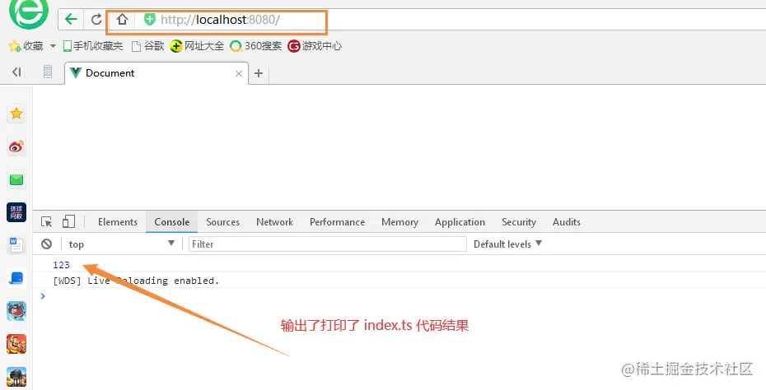Reload the page with refresh icon
This screenshot has height=390, width=766.
(96, 20)
